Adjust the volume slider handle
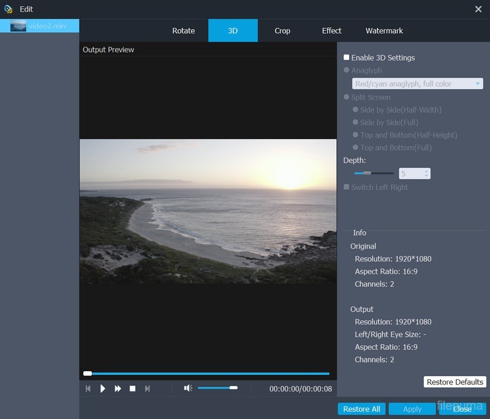Viewport: 490px width, 419px height. click(x=233, y=388)
